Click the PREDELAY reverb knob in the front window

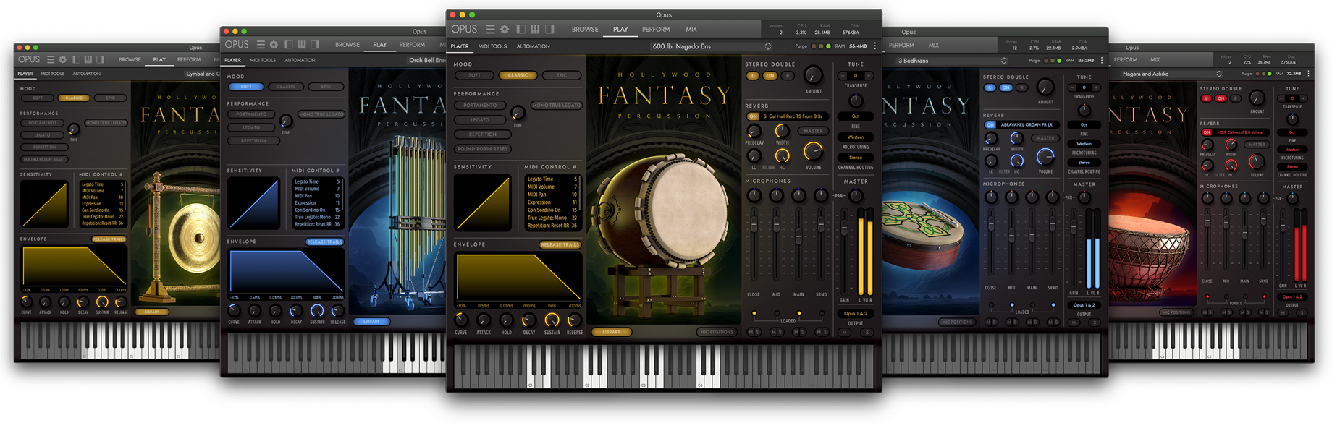(x=754, y=132)
